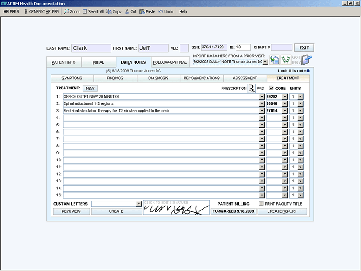361x271 pixels.
Task: Click the Electrical stimulation therapy treatment text
Action: pos(116,111)
